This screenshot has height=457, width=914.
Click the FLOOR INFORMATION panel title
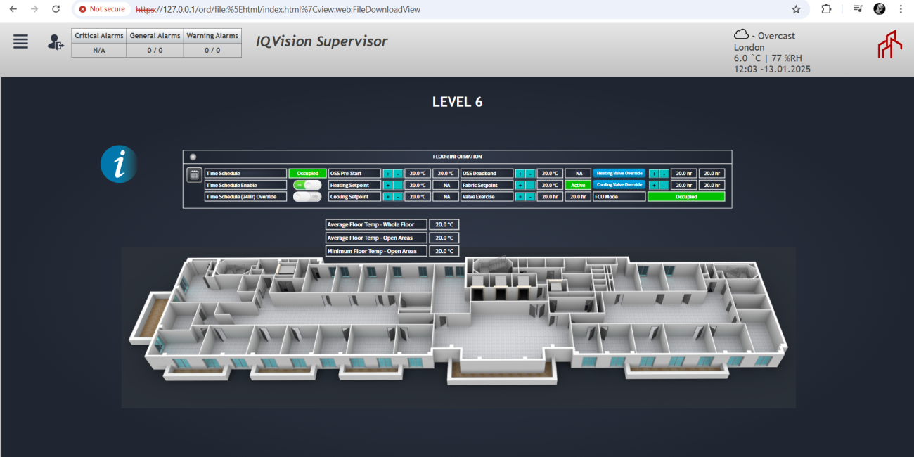point(457,157)
